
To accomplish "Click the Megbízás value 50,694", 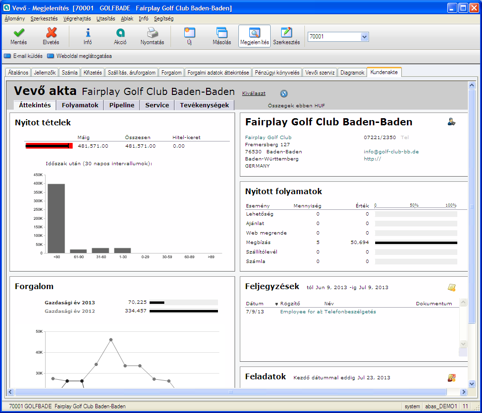I will [x=359, y=243].
